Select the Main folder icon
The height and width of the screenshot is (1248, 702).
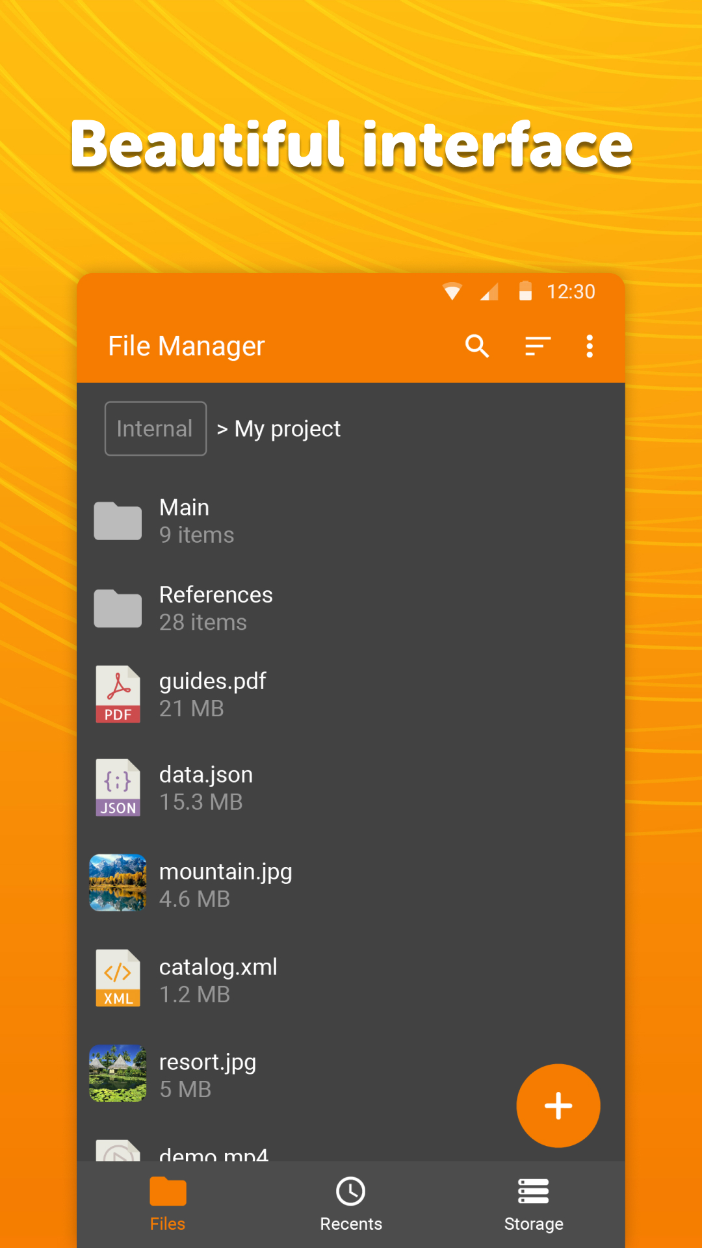click(x=118, y=521)
